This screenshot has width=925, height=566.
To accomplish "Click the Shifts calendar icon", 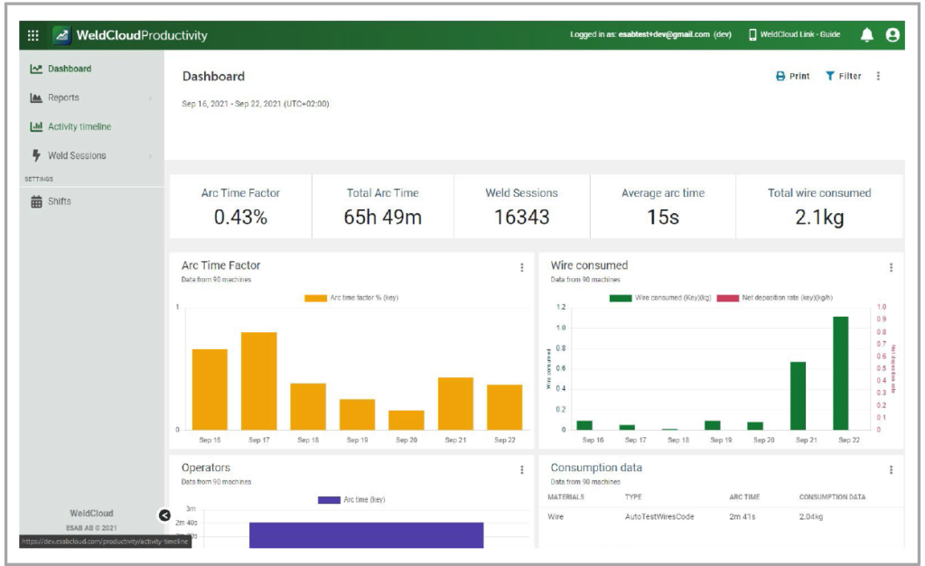I will coord(36,202).
